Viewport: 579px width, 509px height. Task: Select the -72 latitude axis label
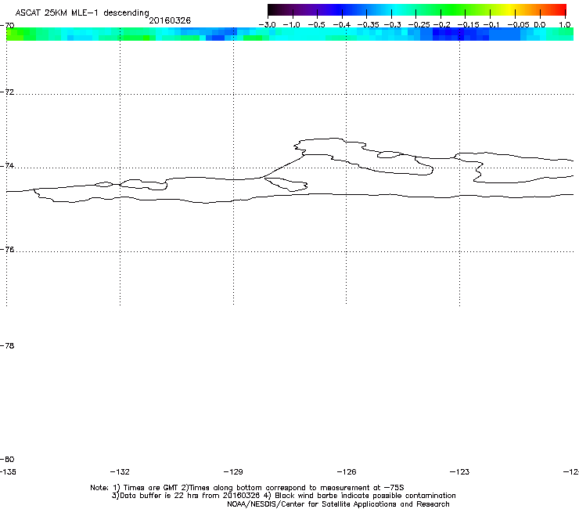7,92
